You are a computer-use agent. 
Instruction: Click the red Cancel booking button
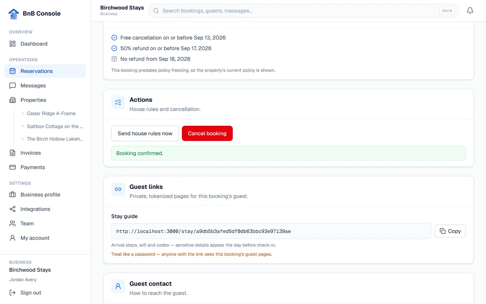tap(207, 133)
